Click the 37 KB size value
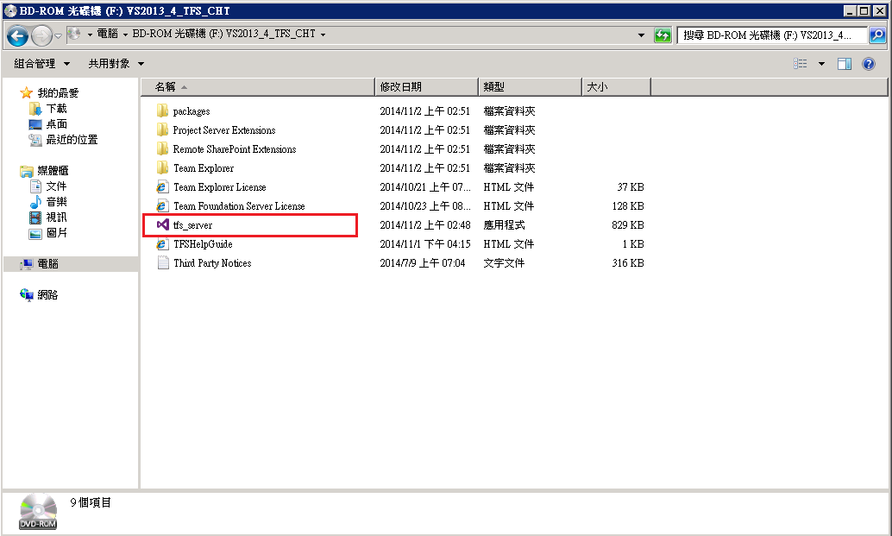 point(631,186)
